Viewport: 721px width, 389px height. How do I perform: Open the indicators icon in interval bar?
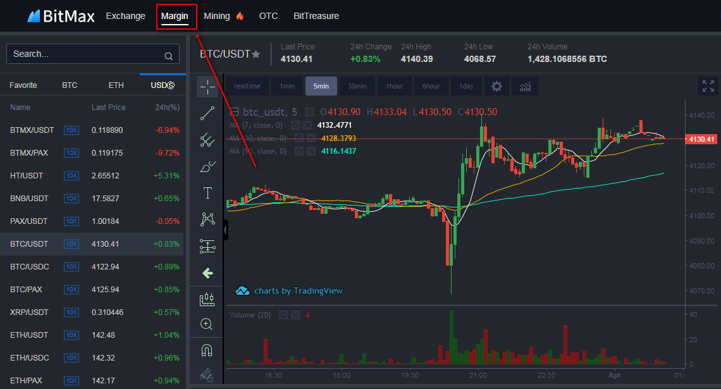click(x=525, y=87)
